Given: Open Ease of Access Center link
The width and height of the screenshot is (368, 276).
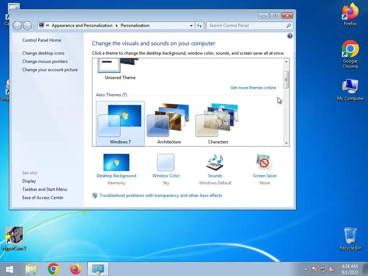Looking at the screenshot, I should point(43,198).
